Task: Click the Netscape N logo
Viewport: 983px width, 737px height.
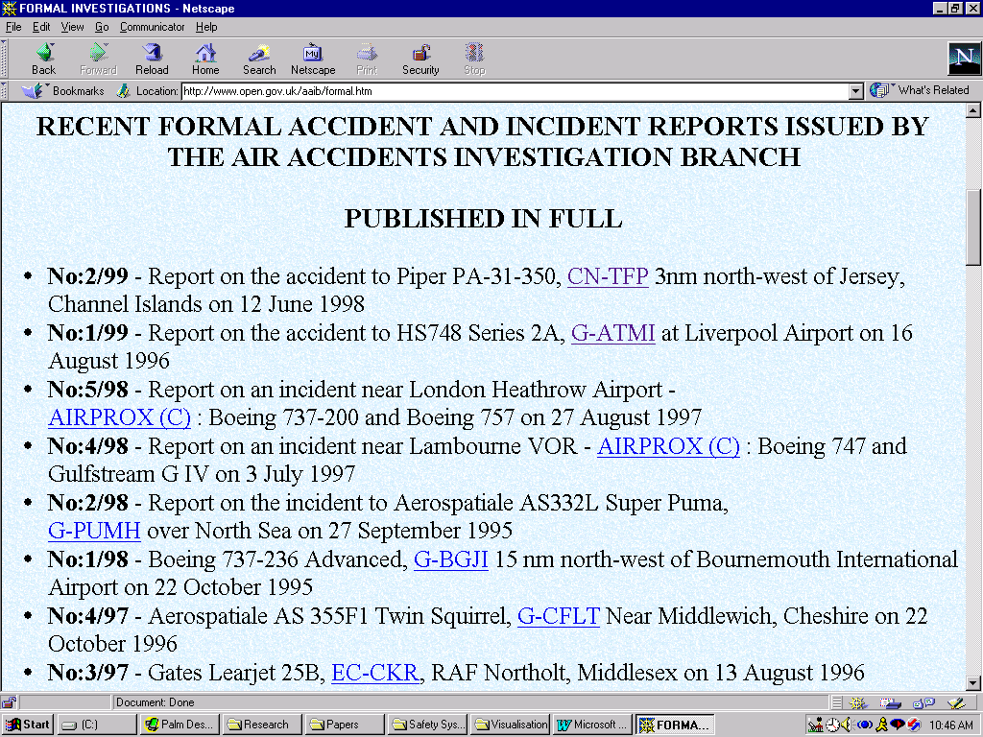Action: click(964, 59)
